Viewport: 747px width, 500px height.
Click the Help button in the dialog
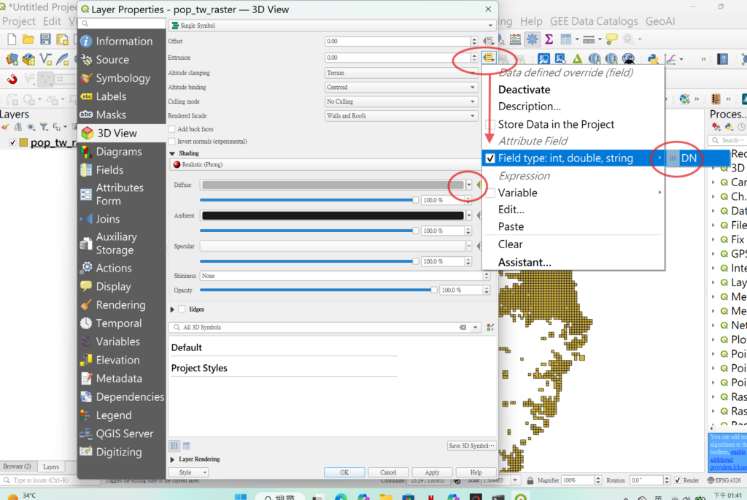pyautogui.click(x=476, y=472)
